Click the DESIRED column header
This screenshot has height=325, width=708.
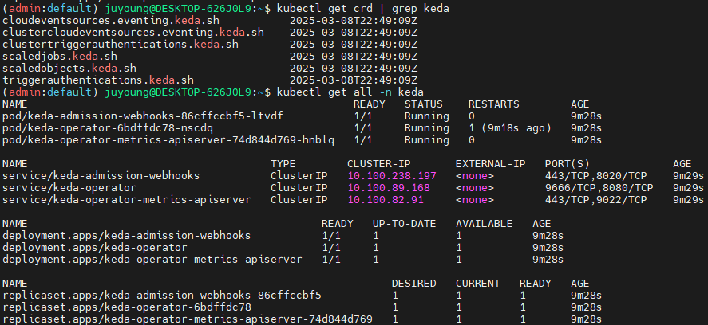pyautogui.click(x=414, y=284)
